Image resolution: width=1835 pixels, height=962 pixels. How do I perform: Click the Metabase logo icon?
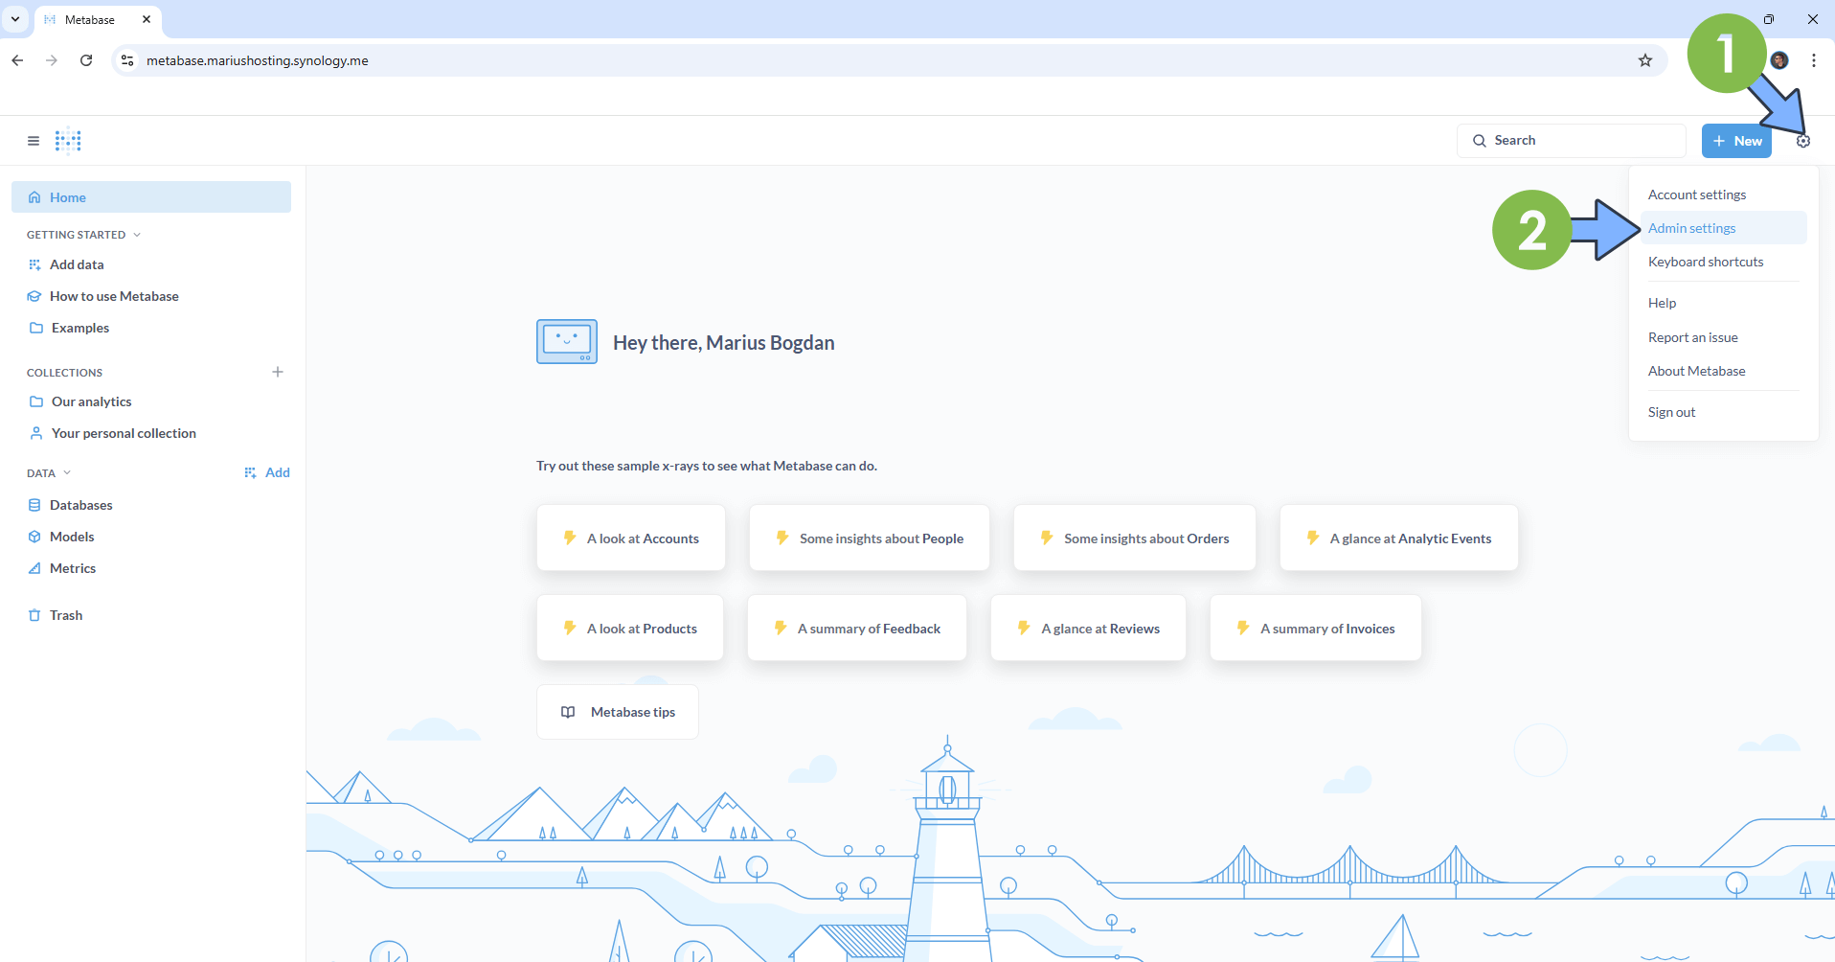pos(68,141)
